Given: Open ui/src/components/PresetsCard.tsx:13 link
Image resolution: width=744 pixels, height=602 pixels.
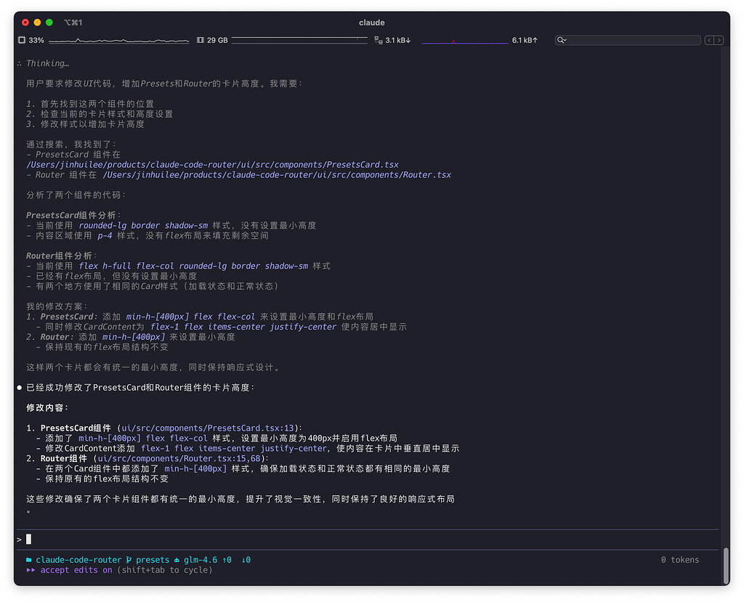Looking at the screenshot, I should coord(207,428).
